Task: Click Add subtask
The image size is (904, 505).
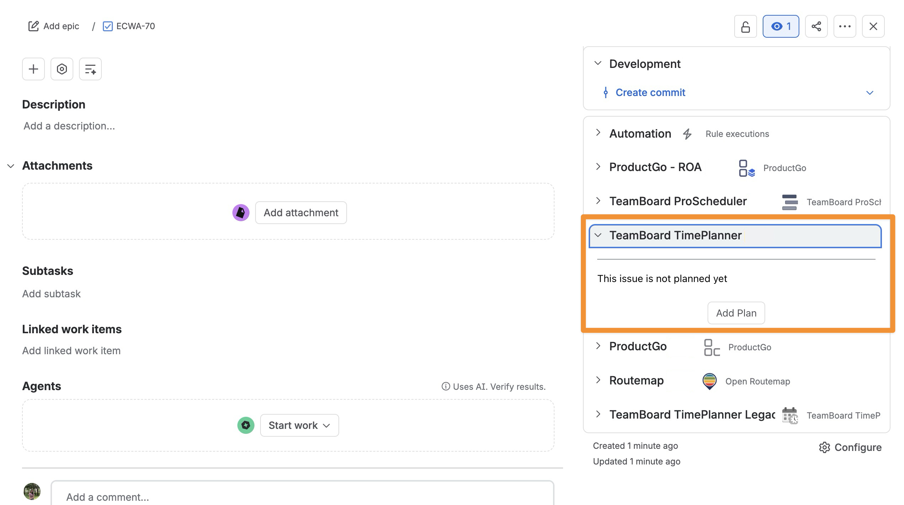Action: (x=52, y=294)
